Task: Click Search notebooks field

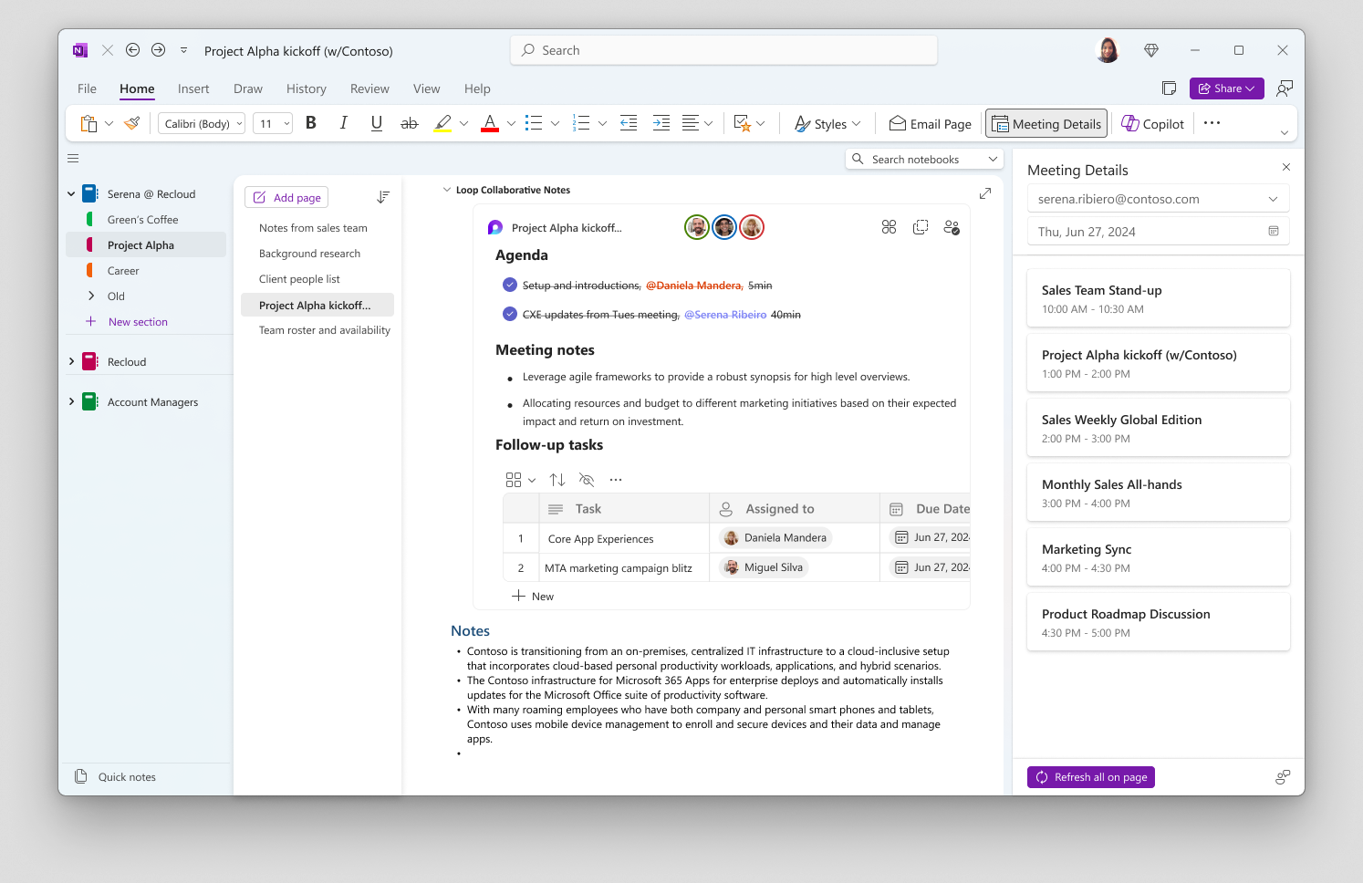Action: point(925,160)
